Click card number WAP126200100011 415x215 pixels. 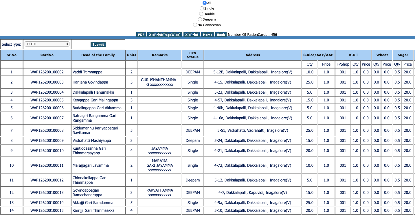pos(47,165)
